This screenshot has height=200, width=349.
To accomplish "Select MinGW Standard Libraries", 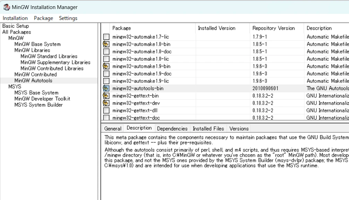I will click(49, 56).
